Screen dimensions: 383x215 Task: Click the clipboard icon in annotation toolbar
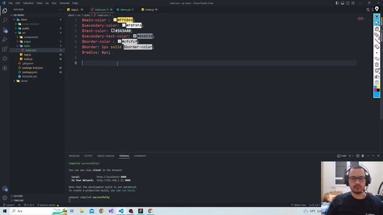tap(377, 82)
